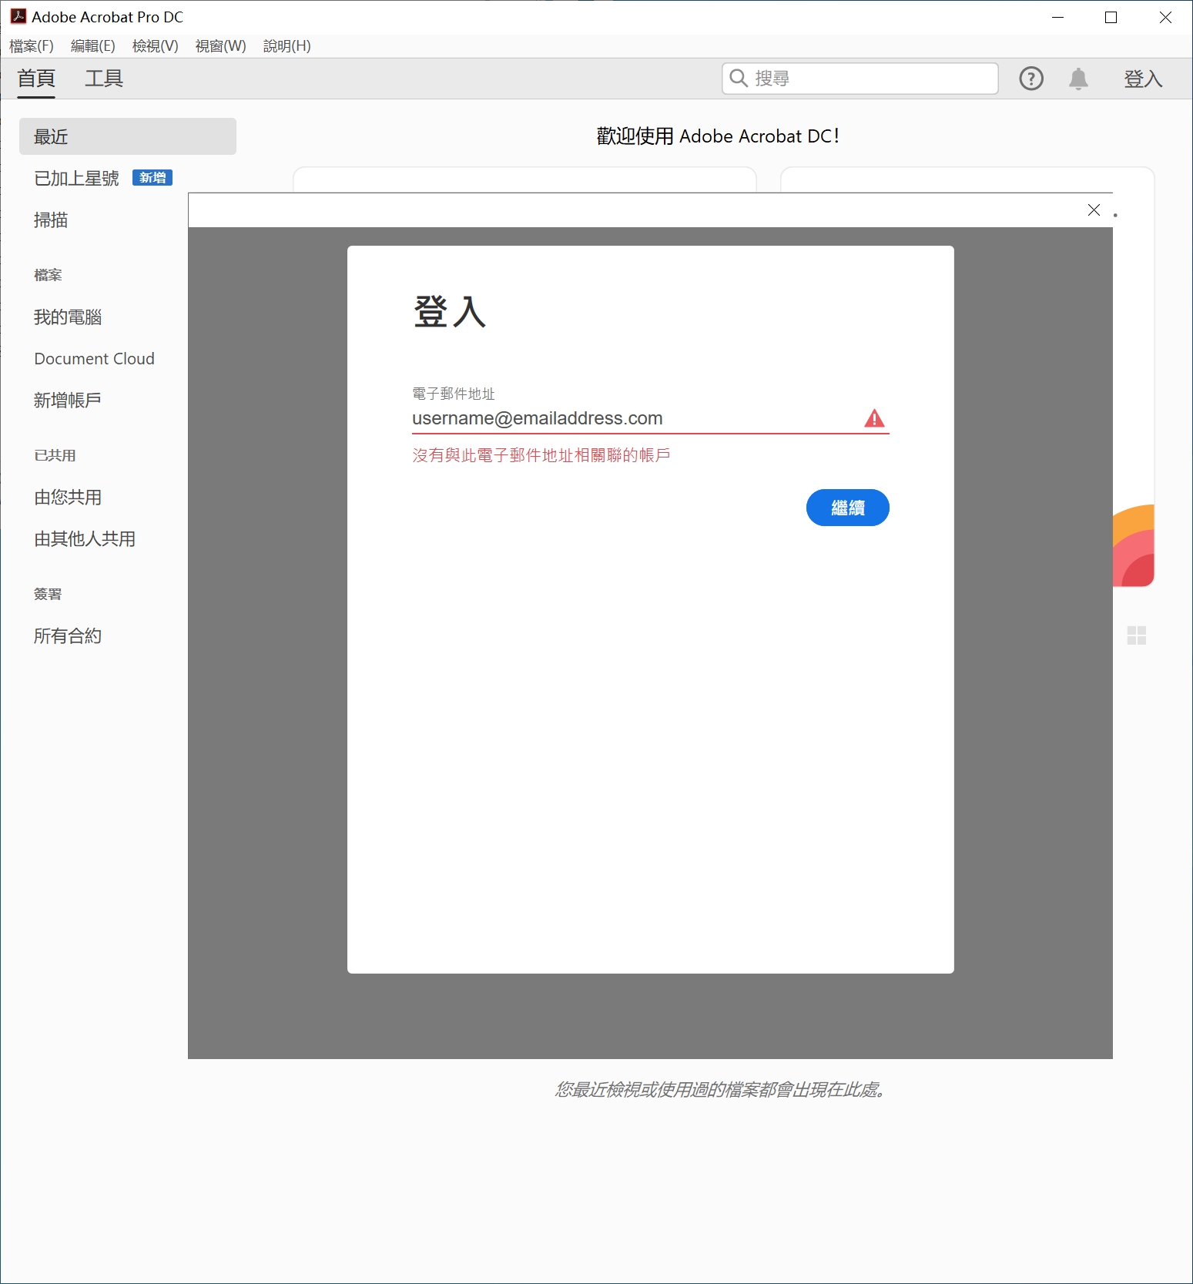Close the sign-in dialog with X
The height and width of the screenshot is (1284, 1193).
pyautogui.click(x=1094, y=210)
